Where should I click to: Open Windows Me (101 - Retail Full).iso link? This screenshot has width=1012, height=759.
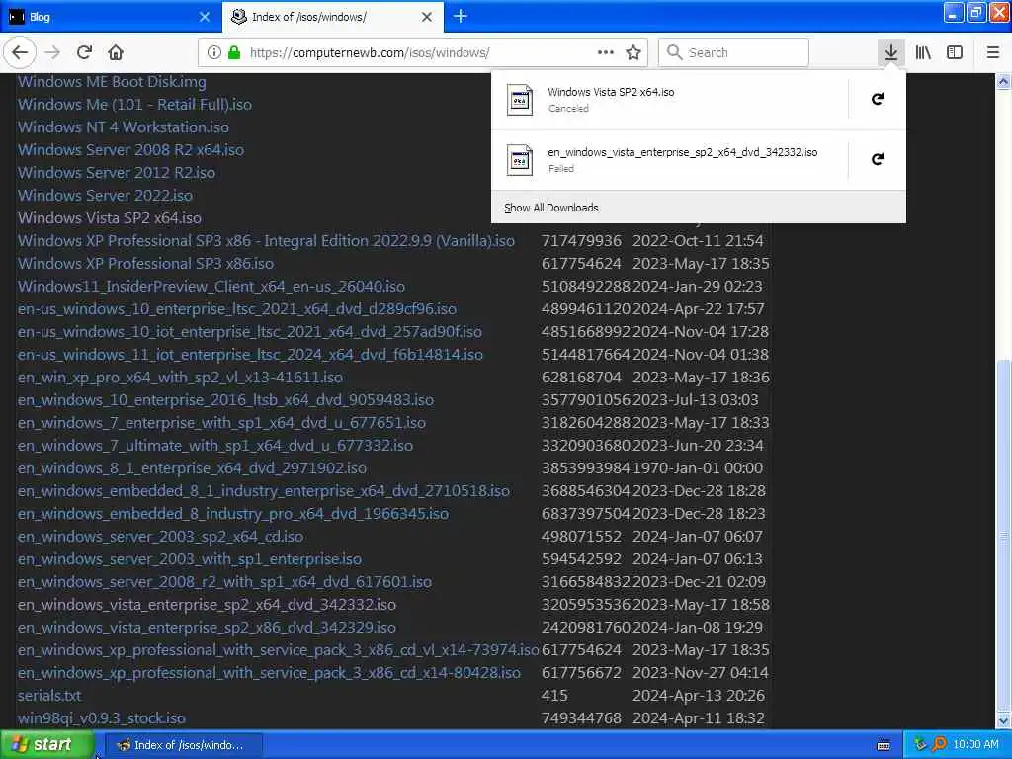click(134, 105)
